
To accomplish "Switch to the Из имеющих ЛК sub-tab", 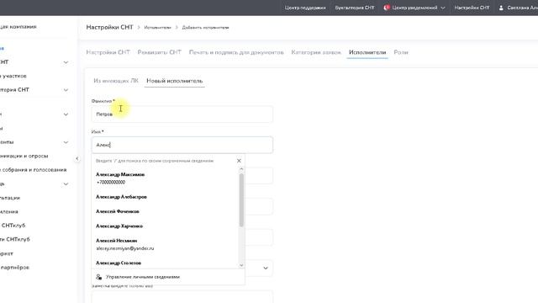I will 116,81.
